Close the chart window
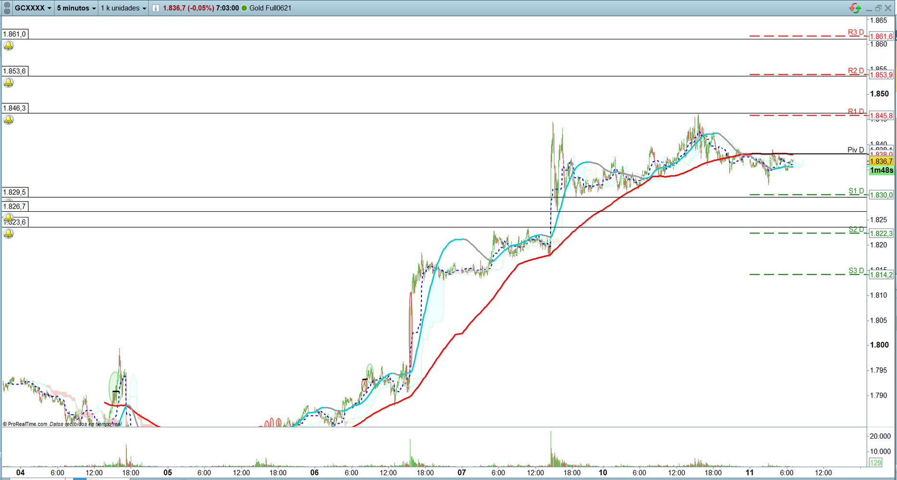The image size is (897, 480). coord(888,8)
